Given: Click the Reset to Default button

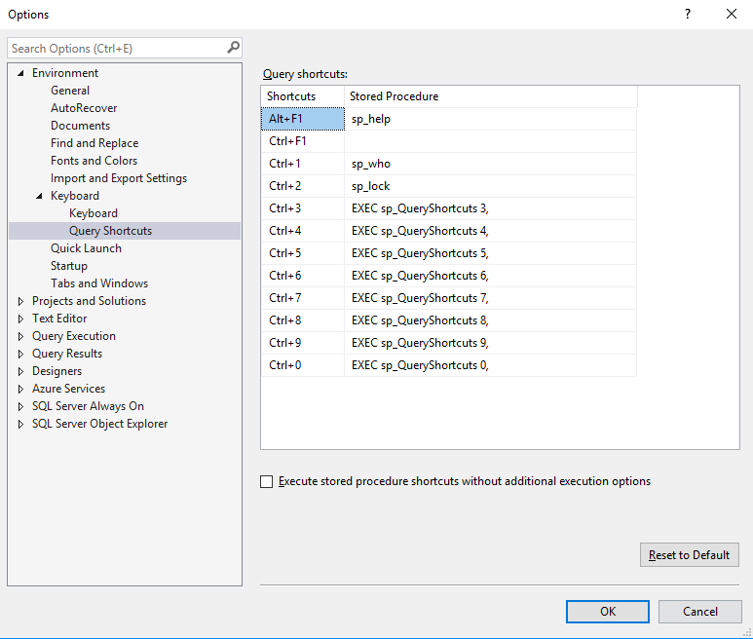Looking at the screenshot, I should (x=689, y=555).
